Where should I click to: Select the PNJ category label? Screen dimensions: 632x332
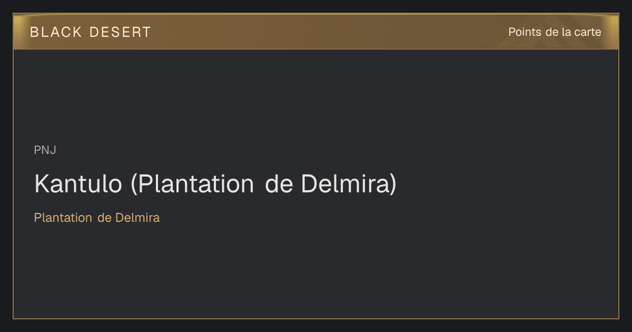tap(45, 150)
